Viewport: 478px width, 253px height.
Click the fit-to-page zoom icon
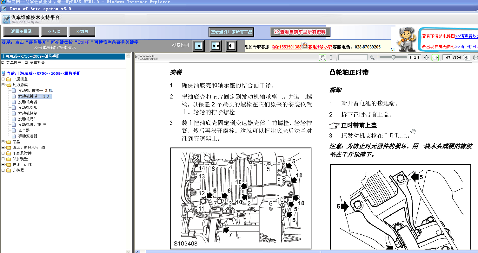(427, 58)
